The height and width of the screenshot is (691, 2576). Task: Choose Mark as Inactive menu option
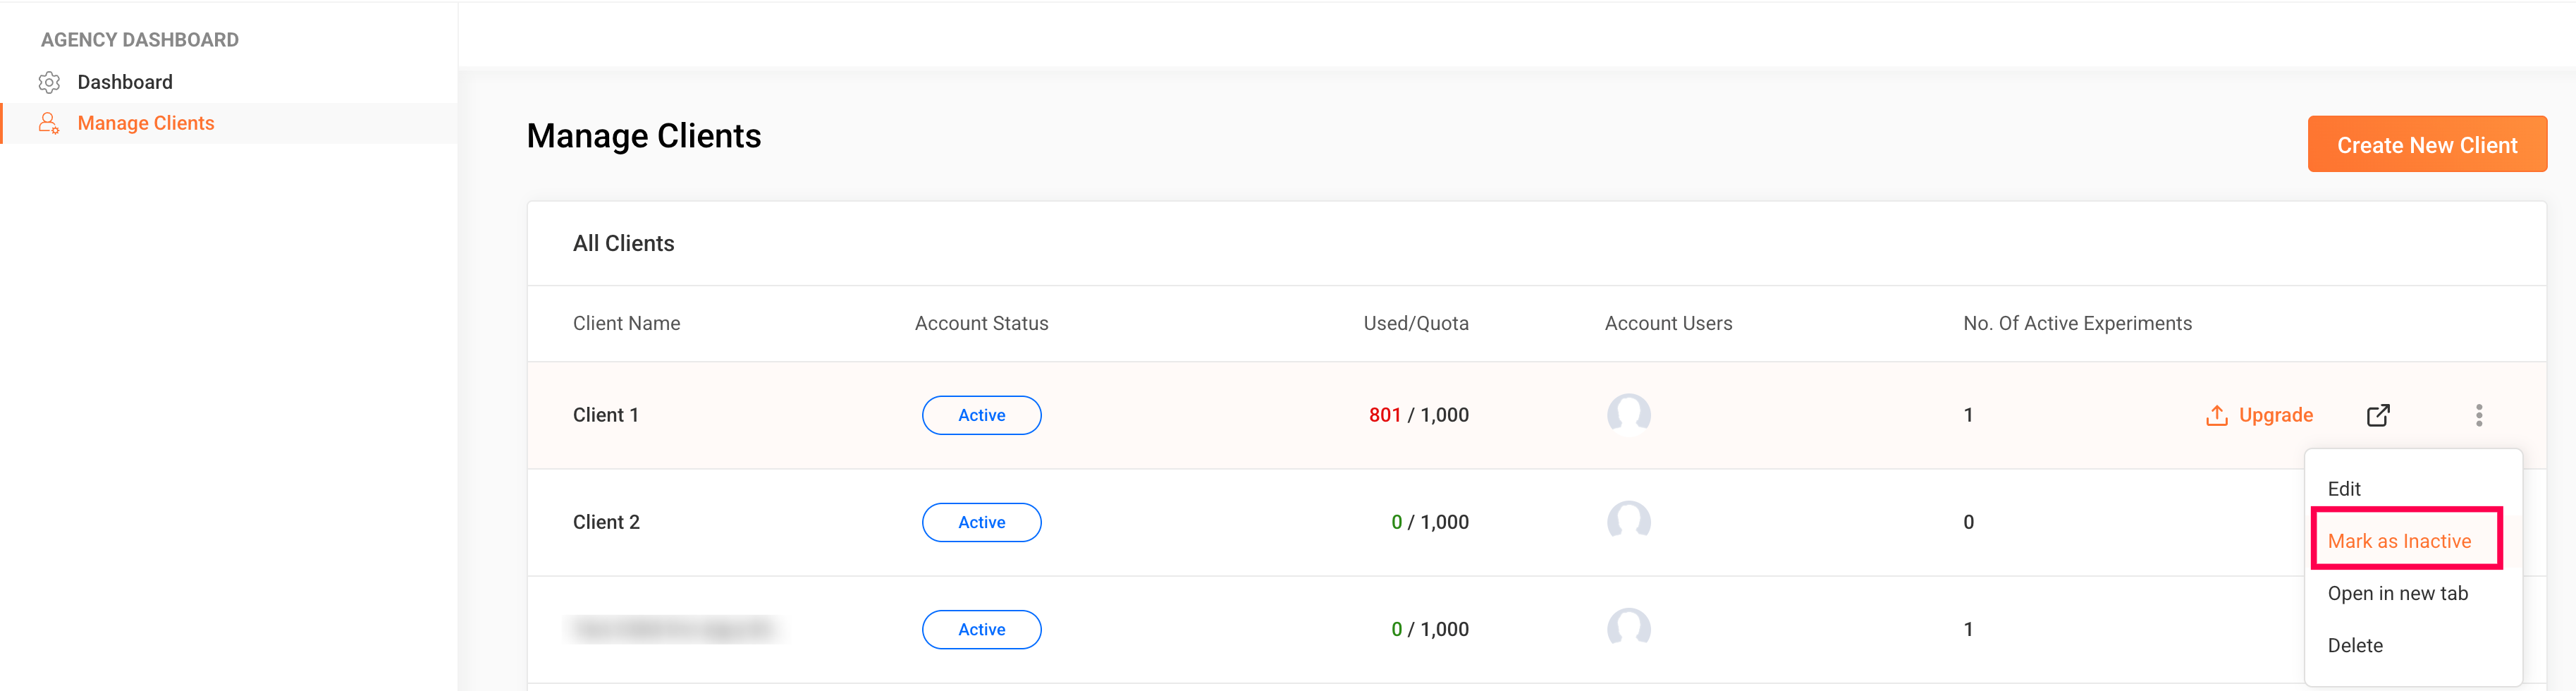point(2398,541)
